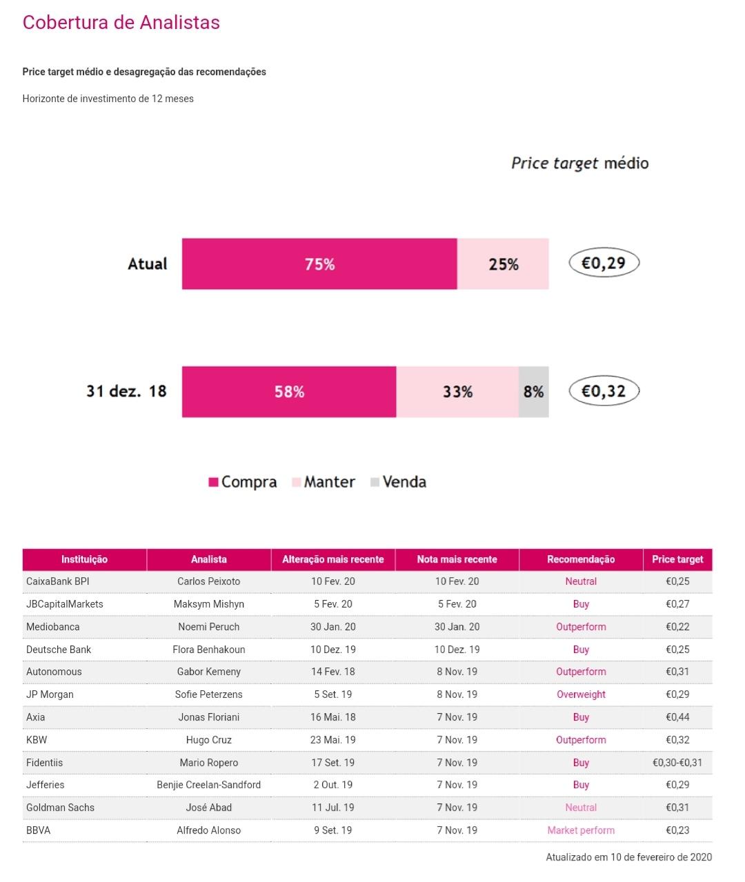
Task: Click the pink Compra legend swatch
Action: pos(214,482)
